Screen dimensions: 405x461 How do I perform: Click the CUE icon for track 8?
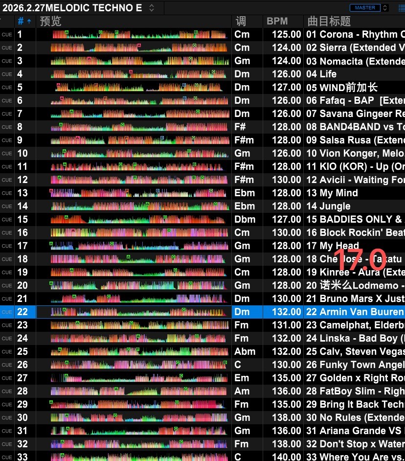tap(7, 127)
